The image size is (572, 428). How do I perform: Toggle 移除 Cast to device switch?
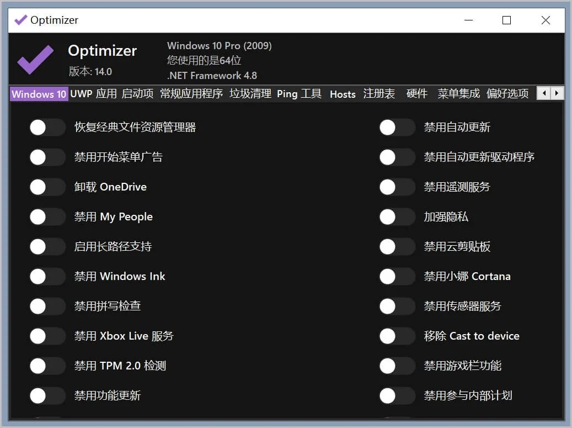pos(397,336)
